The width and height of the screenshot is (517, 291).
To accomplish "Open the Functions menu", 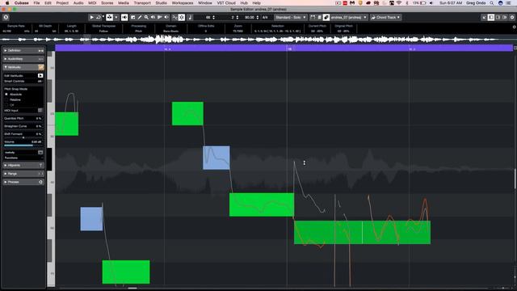I will tap(23, 158).
